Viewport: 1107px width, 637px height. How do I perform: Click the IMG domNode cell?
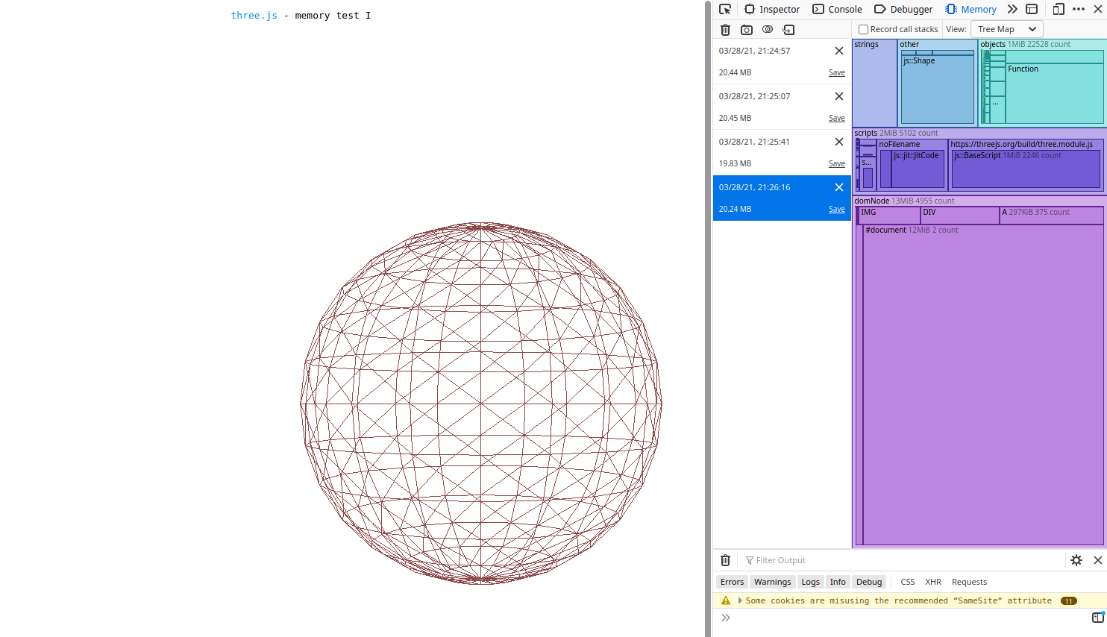tap(889, 215)
